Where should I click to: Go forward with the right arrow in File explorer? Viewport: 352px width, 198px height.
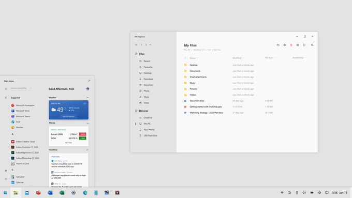[x=146, y=45]
